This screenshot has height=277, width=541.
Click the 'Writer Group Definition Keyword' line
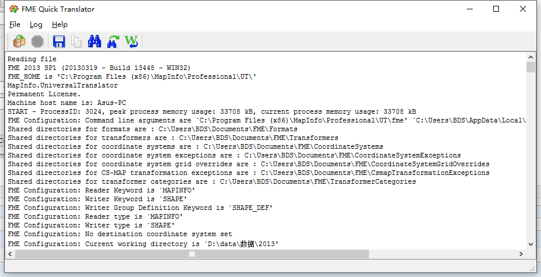(140, 208)
